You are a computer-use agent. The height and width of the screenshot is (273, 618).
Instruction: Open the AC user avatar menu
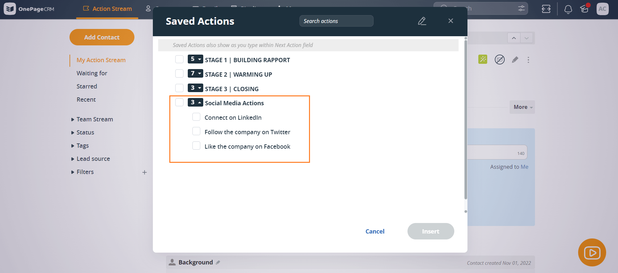point(603,9)
